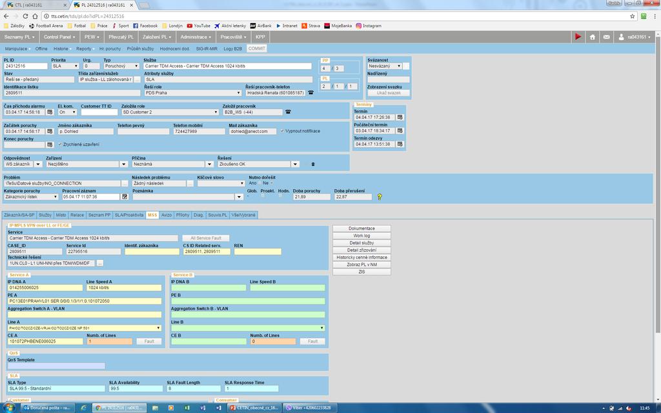Click the Windows Start button
This screenshot has width=661, height=413.
8,408
